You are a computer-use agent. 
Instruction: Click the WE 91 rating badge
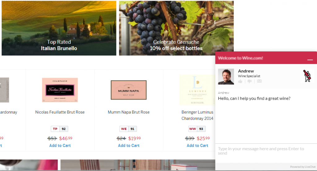tap(128, 129)
